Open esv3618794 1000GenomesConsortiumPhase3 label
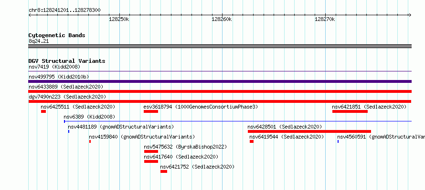Screen dimensions: 425x190 pyautogui.click(x=201, y=107)
